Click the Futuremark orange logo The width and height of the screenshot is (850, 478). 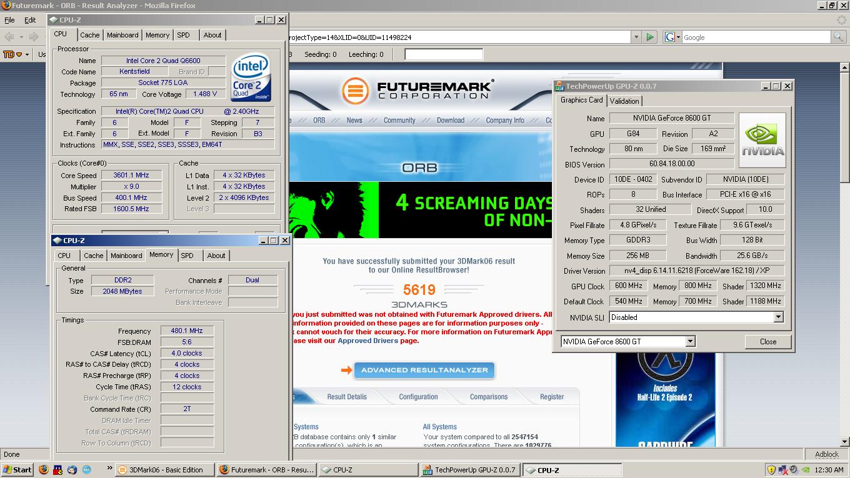pyautogui.click(x=355, y=91)
